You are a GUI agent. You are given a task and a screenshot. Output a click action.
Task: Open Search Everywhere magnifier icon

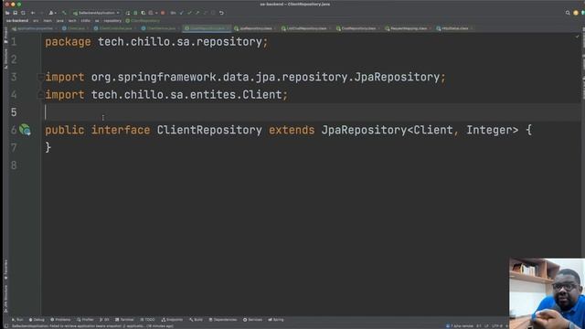click(x=568, y=13)
